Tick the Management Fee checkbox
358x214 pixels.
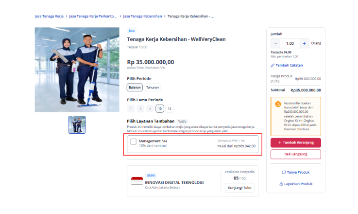point(133,142)
